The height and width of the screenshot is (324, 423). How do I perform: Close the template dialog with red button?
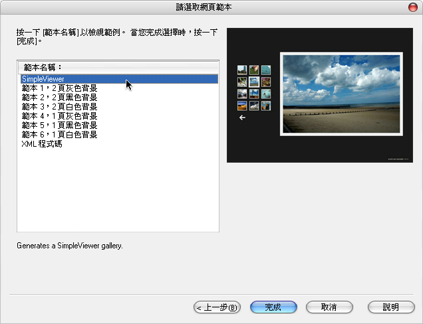click(413, 7)
